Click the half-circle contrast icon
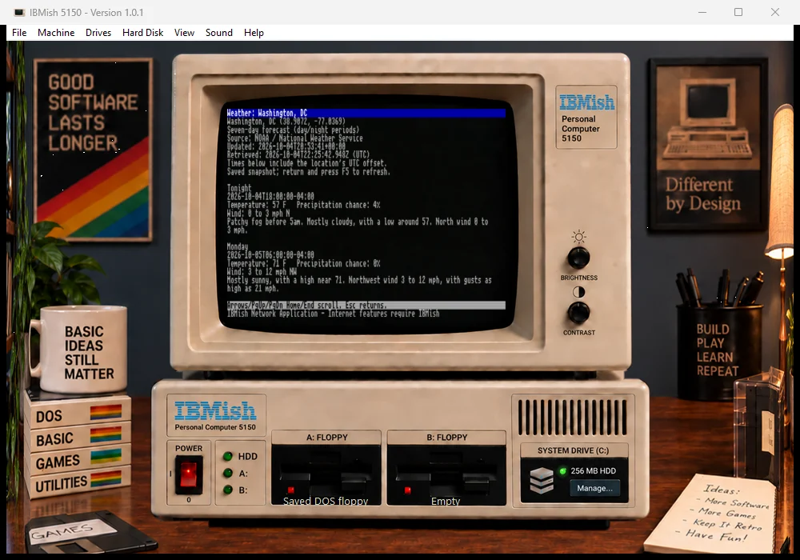800x560 pixels. (578, 292)
